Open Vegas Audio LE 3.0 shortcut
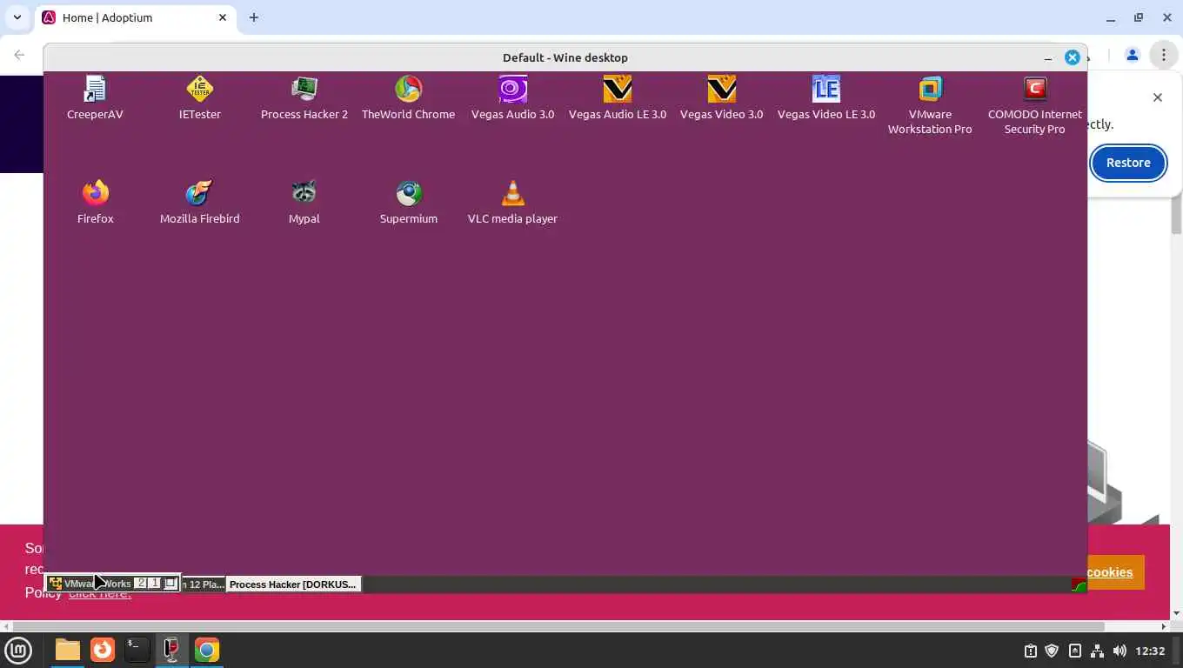Screen dimensions: 1183x668 coord(617,97)
